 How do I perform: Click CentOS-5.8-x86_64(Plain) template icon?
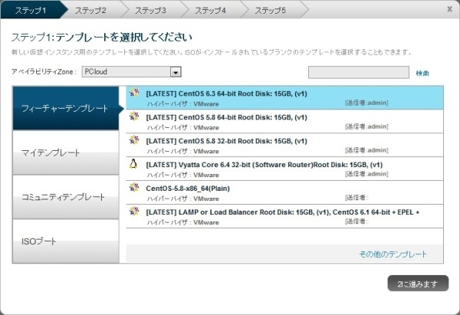click(x=134, y=188)
